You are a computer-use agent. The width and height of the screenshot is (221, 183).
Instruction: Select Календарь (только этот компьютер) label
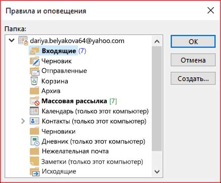[x=95, y=111]
